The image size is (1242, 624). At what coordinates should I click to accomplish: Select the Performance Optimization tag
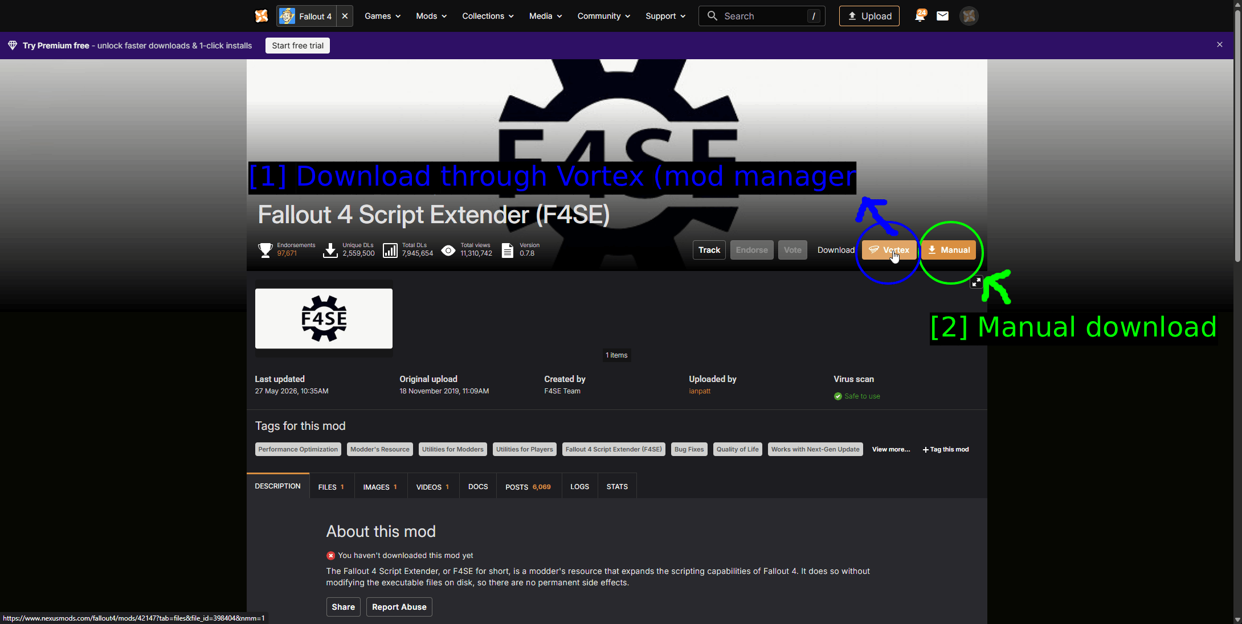tap(298, 449)
